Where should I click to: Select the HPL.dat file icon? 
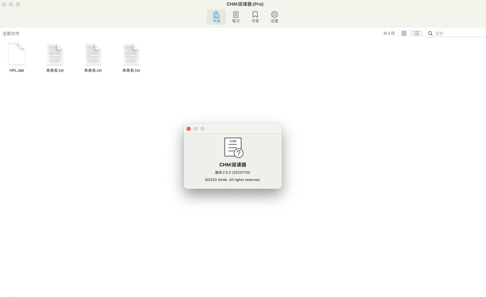coord(17,54)
